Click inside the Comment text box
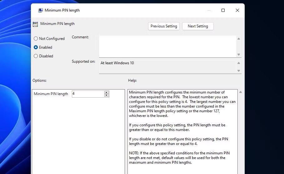Screen dimensions: 284x174 point(167,46)
